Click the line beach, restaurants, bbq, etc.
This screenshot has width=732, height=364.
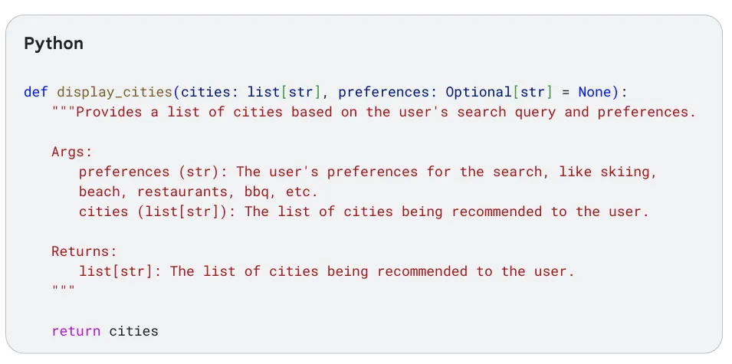click(198, 192)
